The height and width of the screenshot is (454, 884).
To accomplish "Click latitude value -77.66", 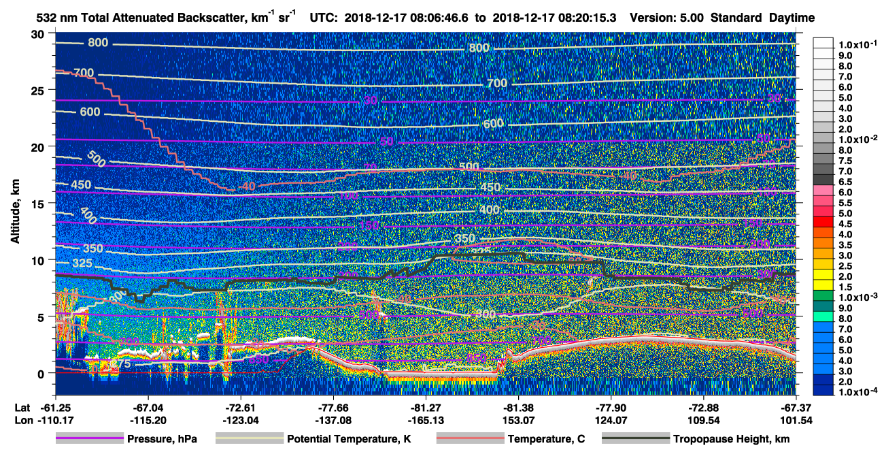I will pos(333,407).
